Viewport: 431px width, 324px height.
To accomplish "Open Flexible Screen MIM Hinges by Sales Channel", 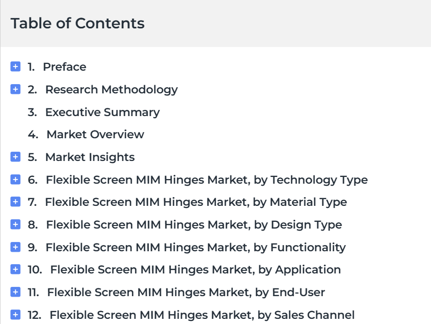I will [202, 315].
